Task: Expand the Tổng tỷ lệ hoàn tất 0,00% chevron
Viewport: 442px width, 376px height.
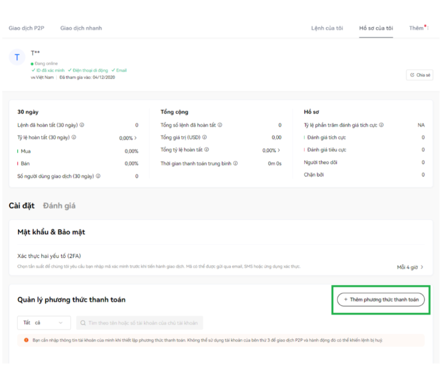Action: pos(279,150)
